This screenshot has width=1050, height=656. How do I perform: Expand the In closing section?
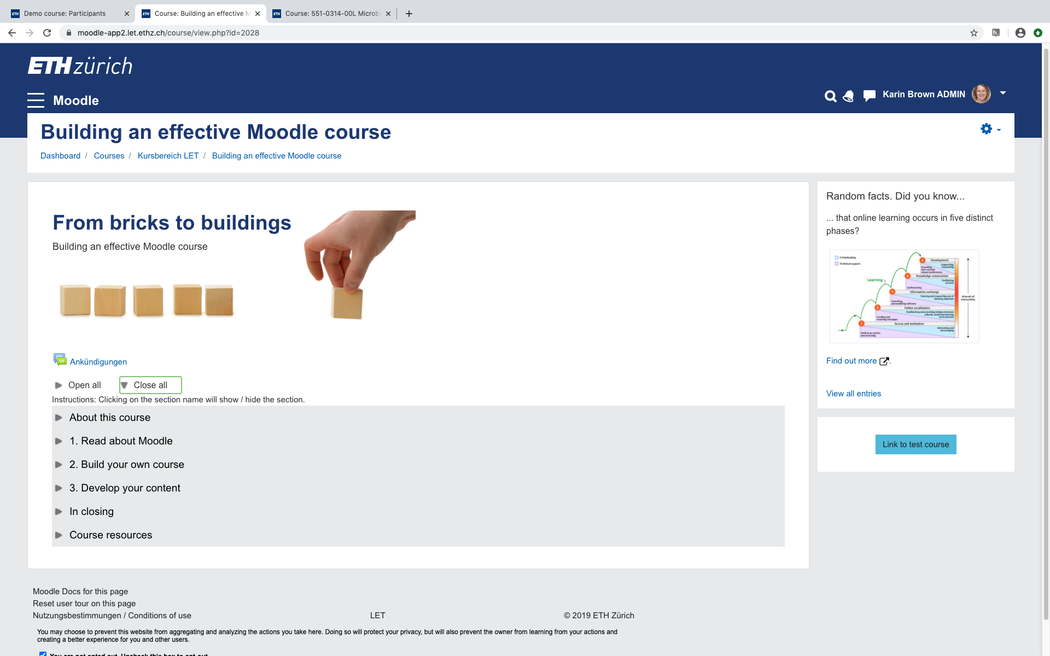click(91, 511)
